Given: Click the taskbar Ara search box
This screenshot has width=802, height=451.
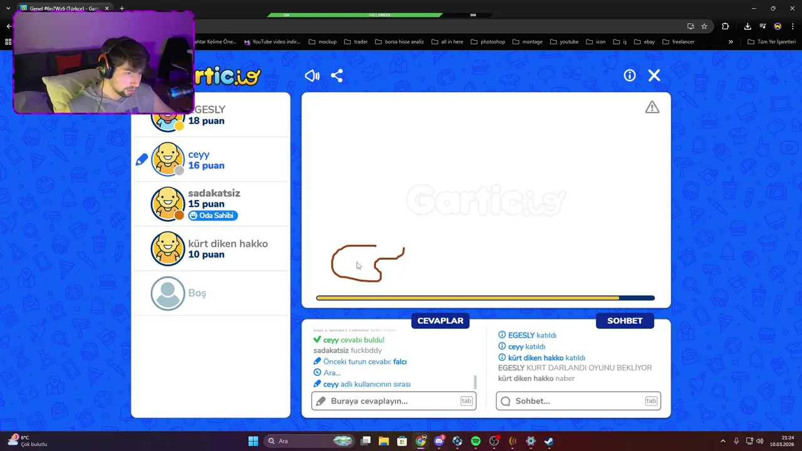Looking at the screenshot, I should pyautogui.click(x=310, y=441).
